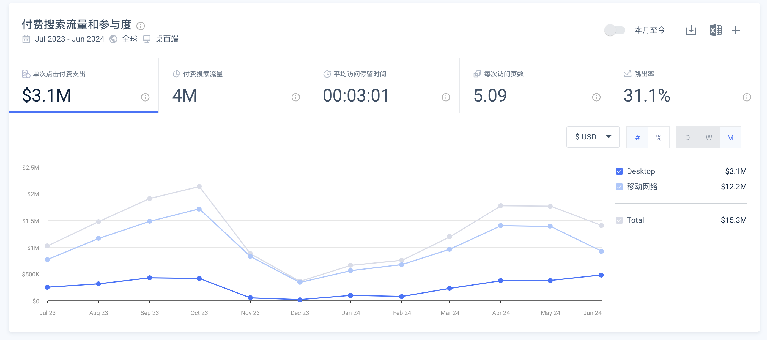Click the plus icon to add widget
This screenshot has width=767, height=340.
(x=736, y=30)
